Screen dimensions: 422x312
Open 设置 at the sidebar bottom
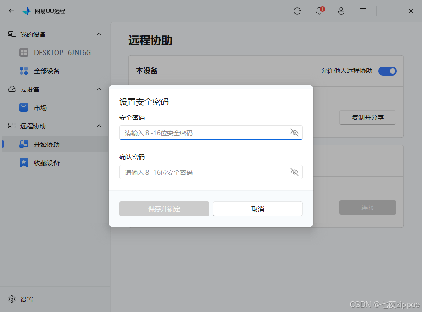tap(27, 299)
